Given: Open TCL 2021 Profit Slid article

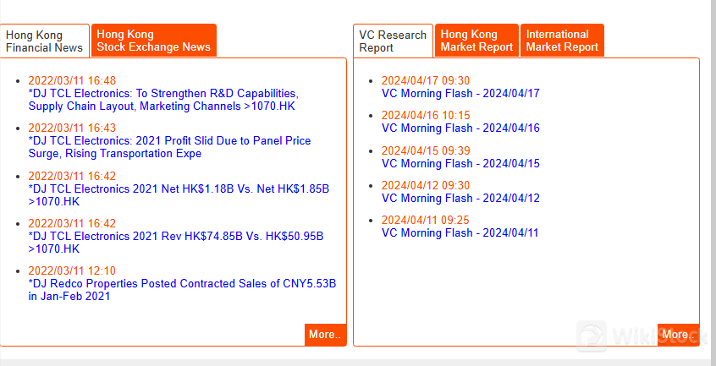Looking at the screenshot, I should (x=169, y=147).
